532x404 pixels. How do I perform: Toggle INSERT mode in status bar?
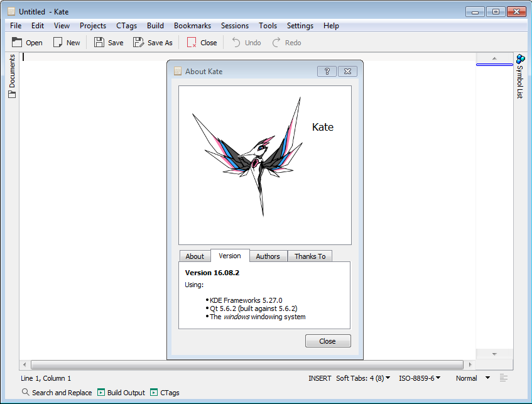click(319, 378)
